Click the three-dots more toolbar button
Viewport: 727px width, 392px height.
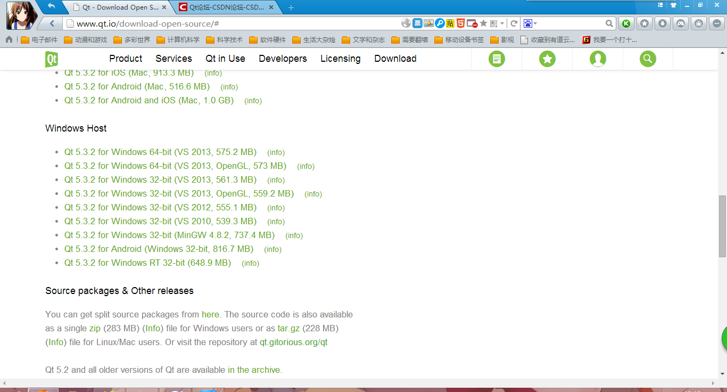coord(717,23)
